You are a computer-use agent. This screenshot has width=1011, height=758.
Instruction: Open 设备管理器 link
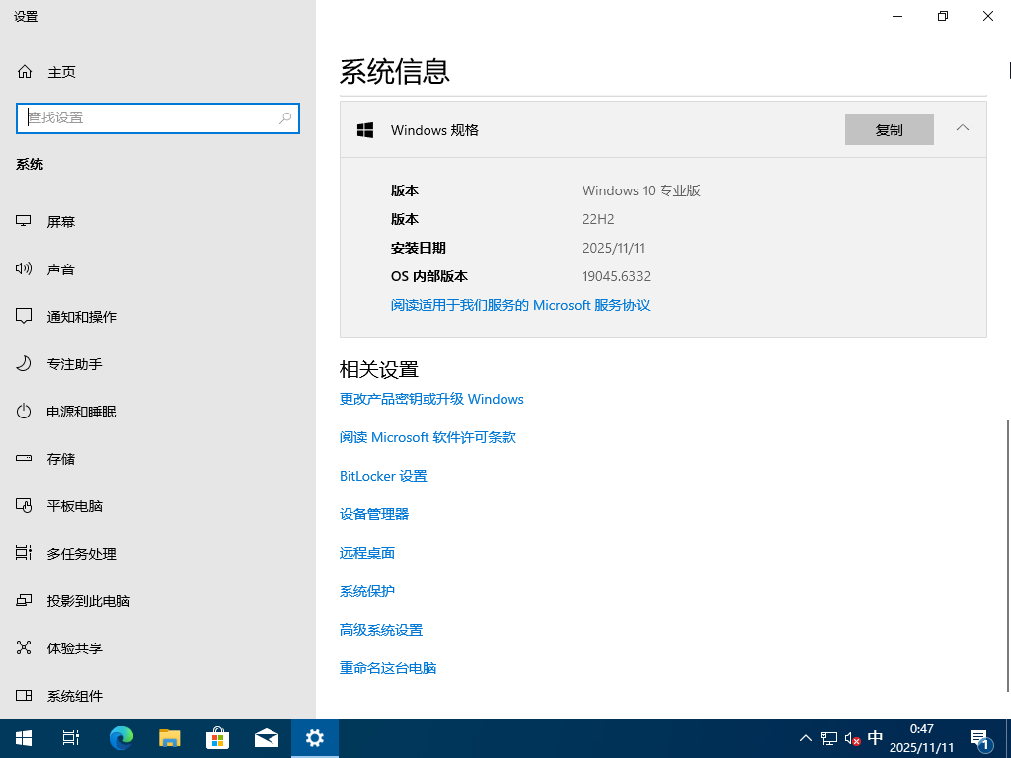(374, 513)
